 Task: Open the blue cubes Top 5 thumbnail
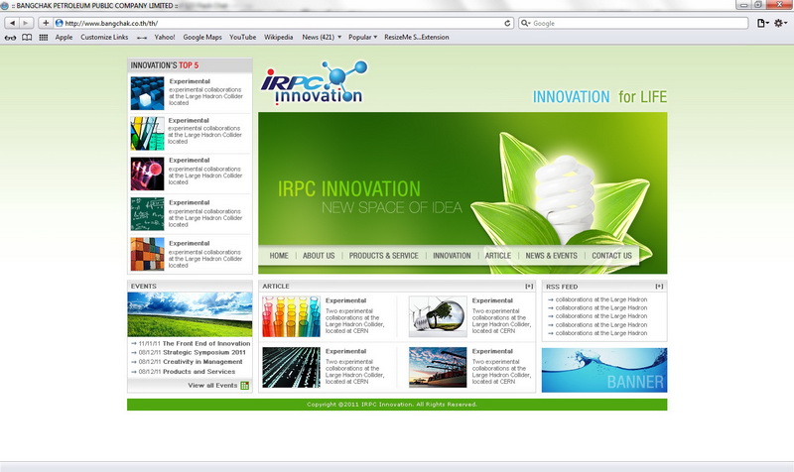coord(147,93)
